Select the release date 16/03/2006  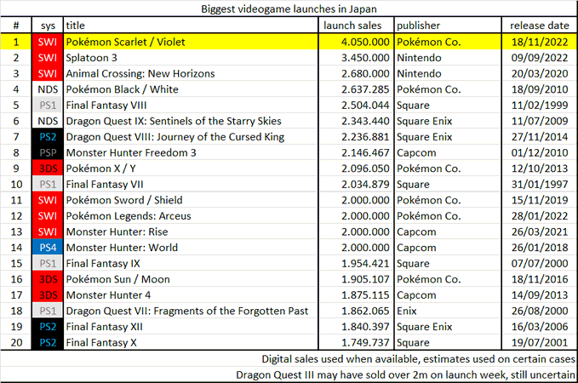[540, 327]
